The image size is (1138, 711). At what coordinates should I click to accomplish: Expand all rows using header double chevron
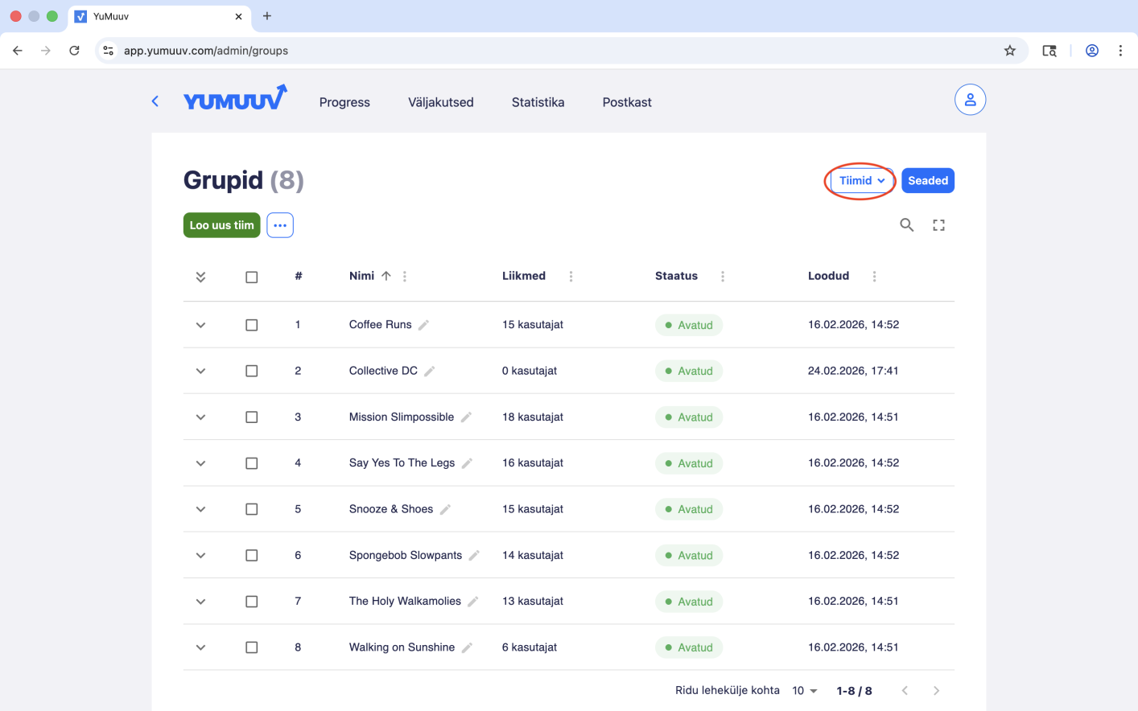click(200, 277)
